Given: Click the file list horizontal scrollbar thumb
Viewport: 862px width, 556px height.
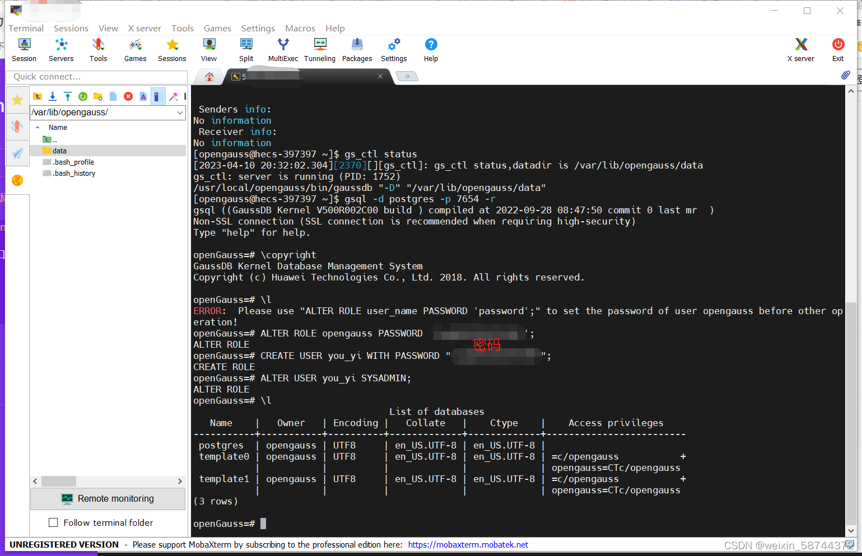Looking at the screenshot, I should coord(59,481).
